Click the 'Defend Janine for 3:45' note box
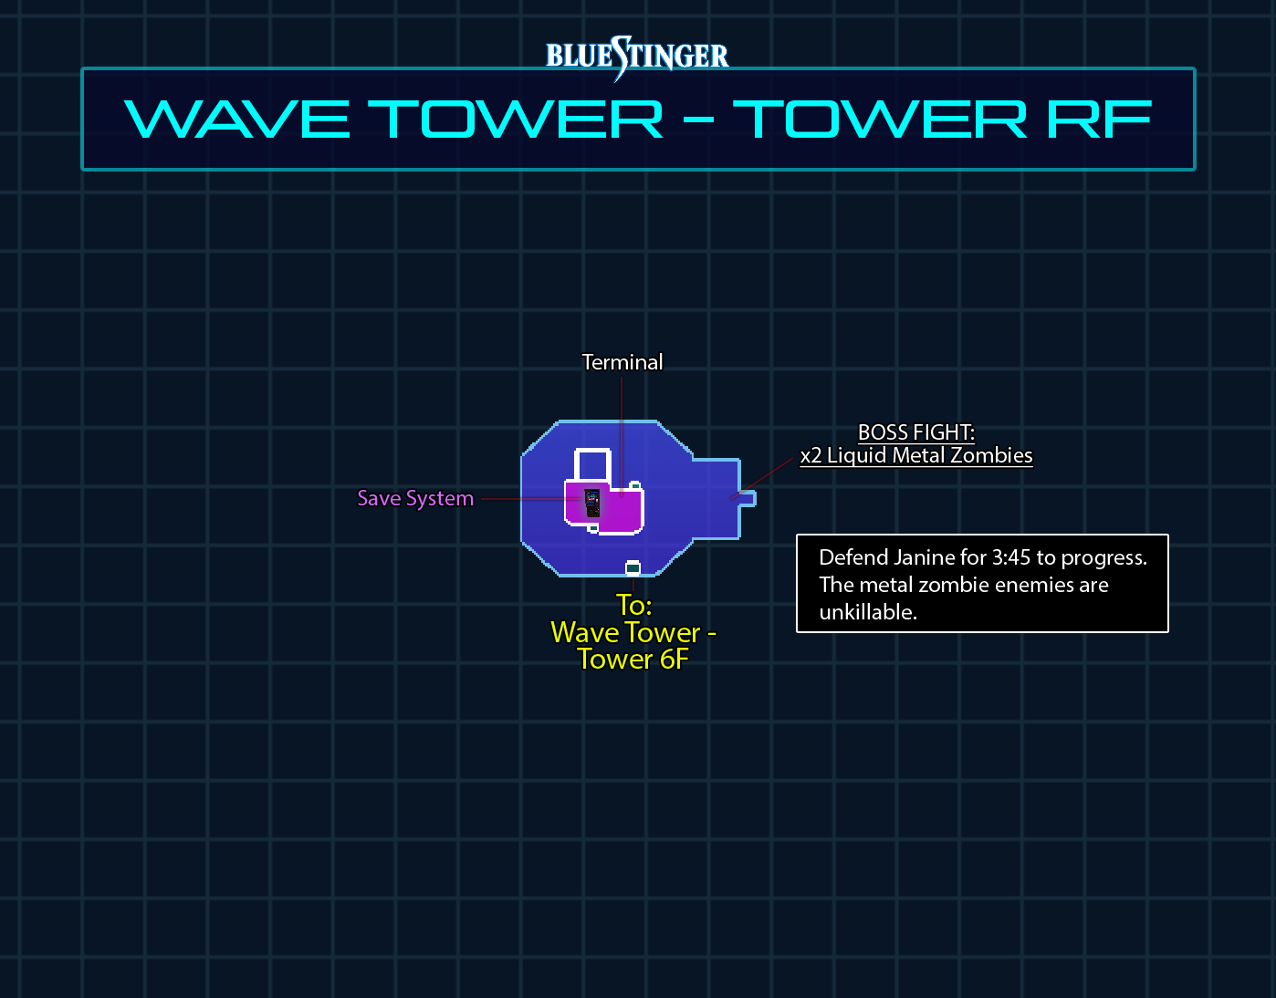Viewport: 1276px width, 998px height. (982, 584)
